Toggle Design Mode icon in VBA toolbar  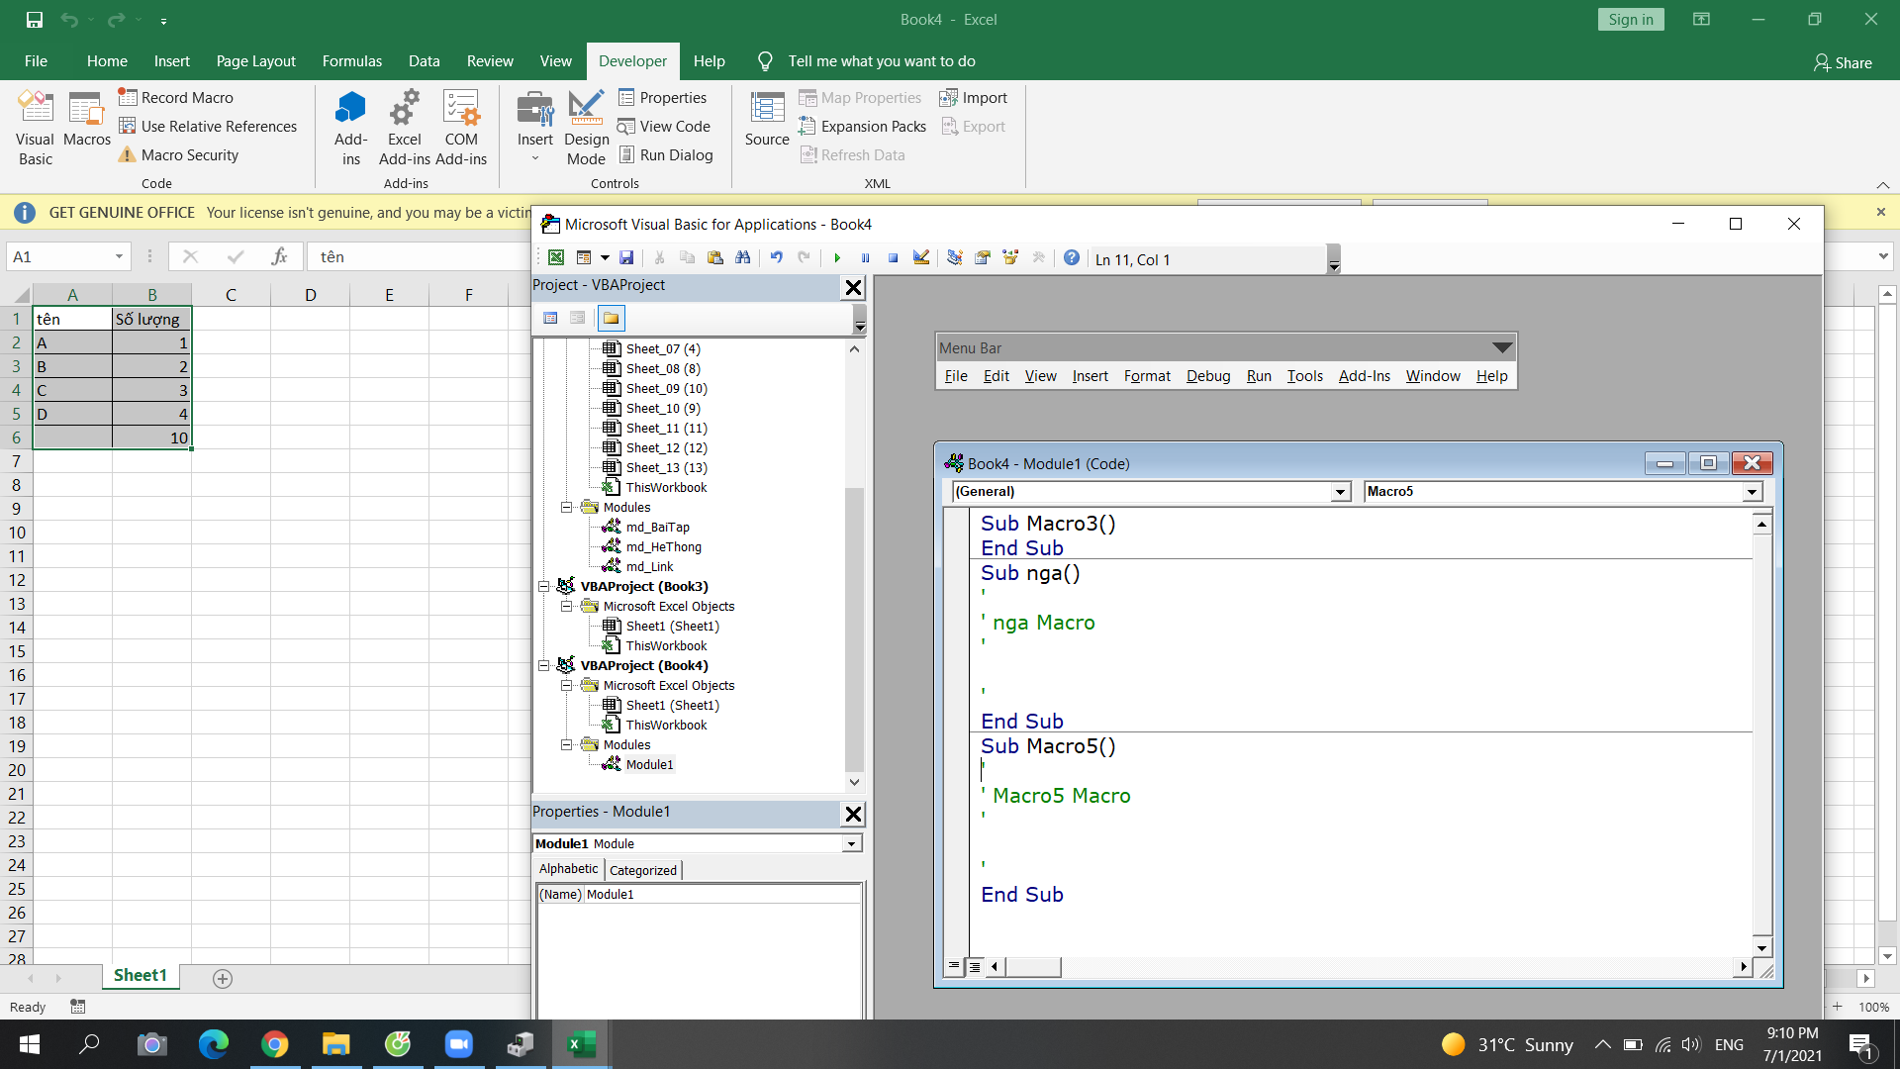[x=921, y=257]
